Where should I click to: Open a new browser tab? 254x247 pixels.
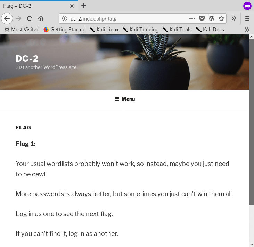tap(84, 6)
